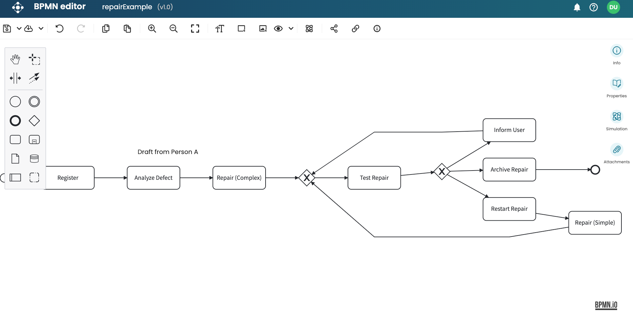Expand the save options dropdown arrow
This screenshot has width=633, height=316.
click(x=19, y=29)
